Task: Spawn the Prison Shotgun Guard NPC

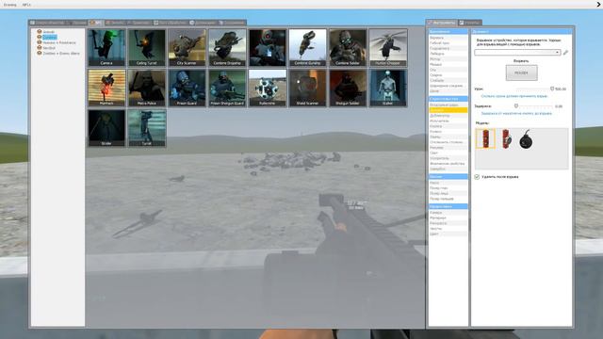Action: click(x=227, y=88)
